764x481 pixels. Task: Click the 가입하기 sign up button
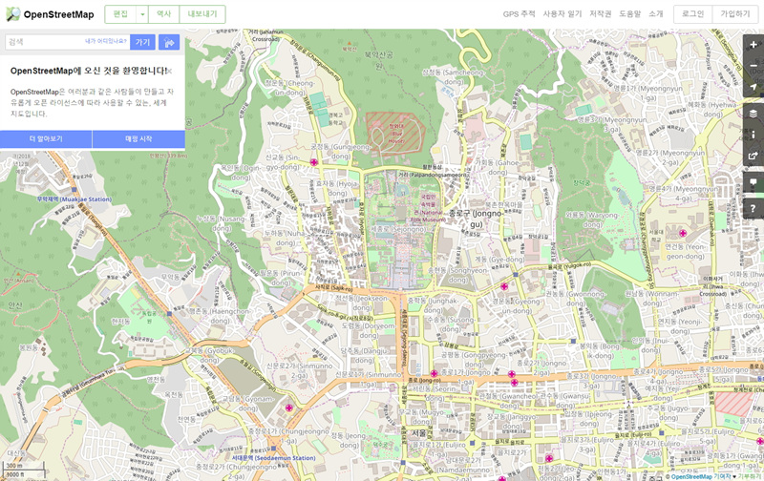(735, 14)
